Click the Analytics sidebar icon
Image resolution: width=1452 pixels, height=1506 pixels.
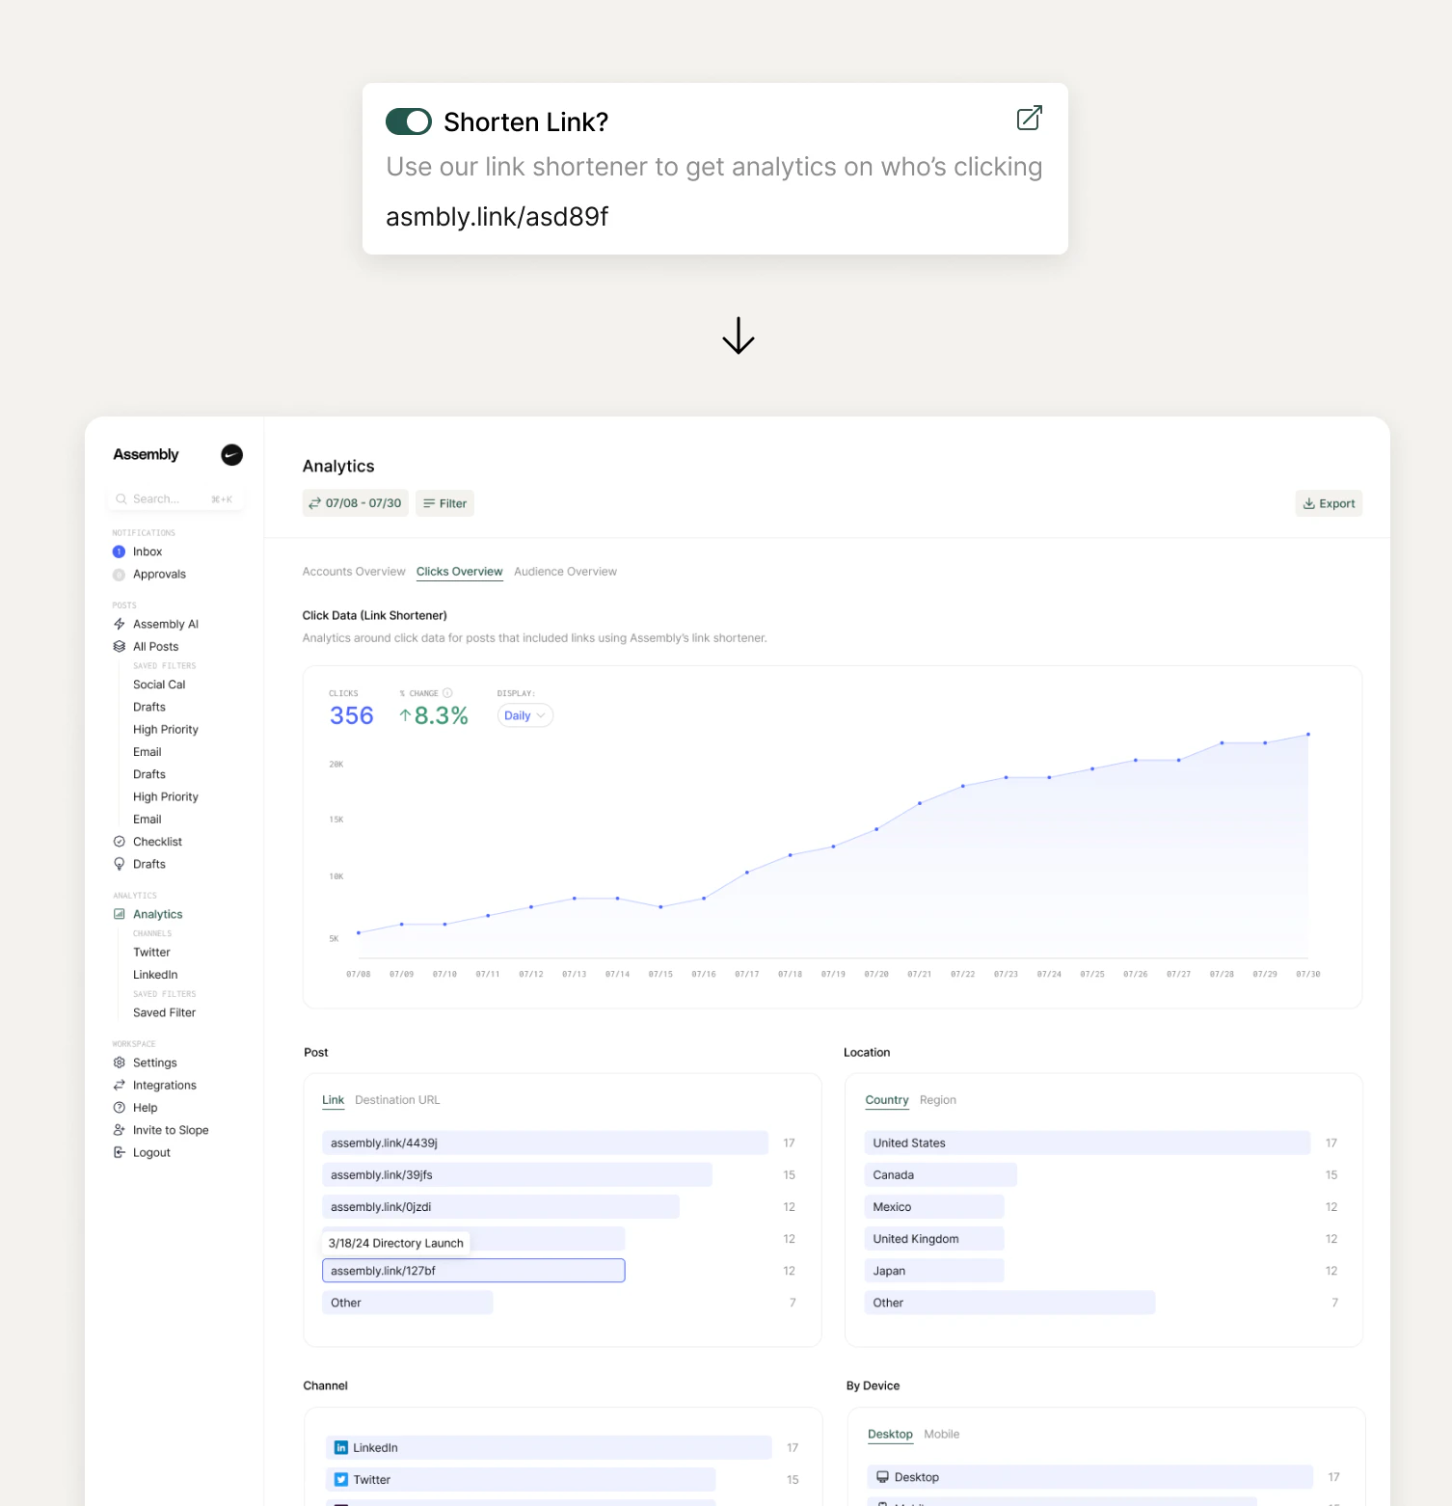pyautogui.click(x=120, y=913)
